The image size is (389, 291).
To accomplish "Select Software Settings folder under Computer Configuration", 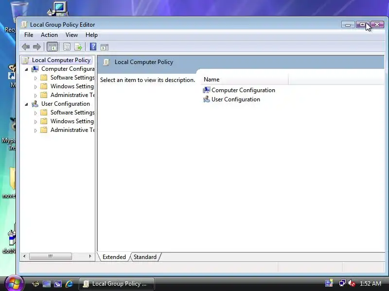I will pos(72,78).
